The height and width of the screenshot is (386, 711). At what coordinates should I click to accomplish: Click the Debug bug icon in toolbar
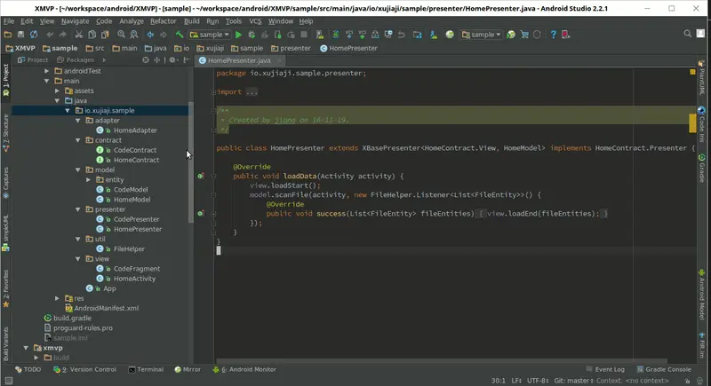(x=252, y=35)
